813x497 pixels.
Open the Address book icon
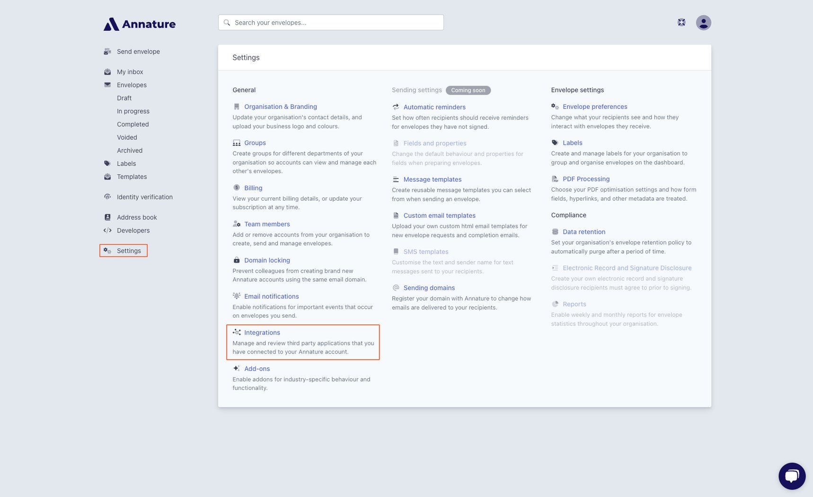point(106,217)
